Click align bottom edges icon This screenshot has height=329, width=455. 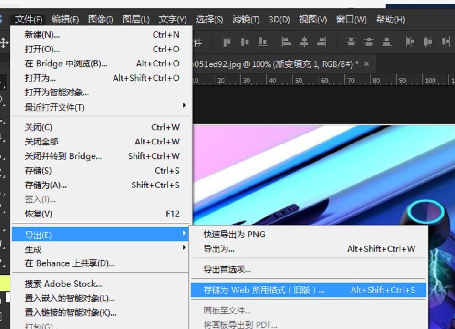263,42
